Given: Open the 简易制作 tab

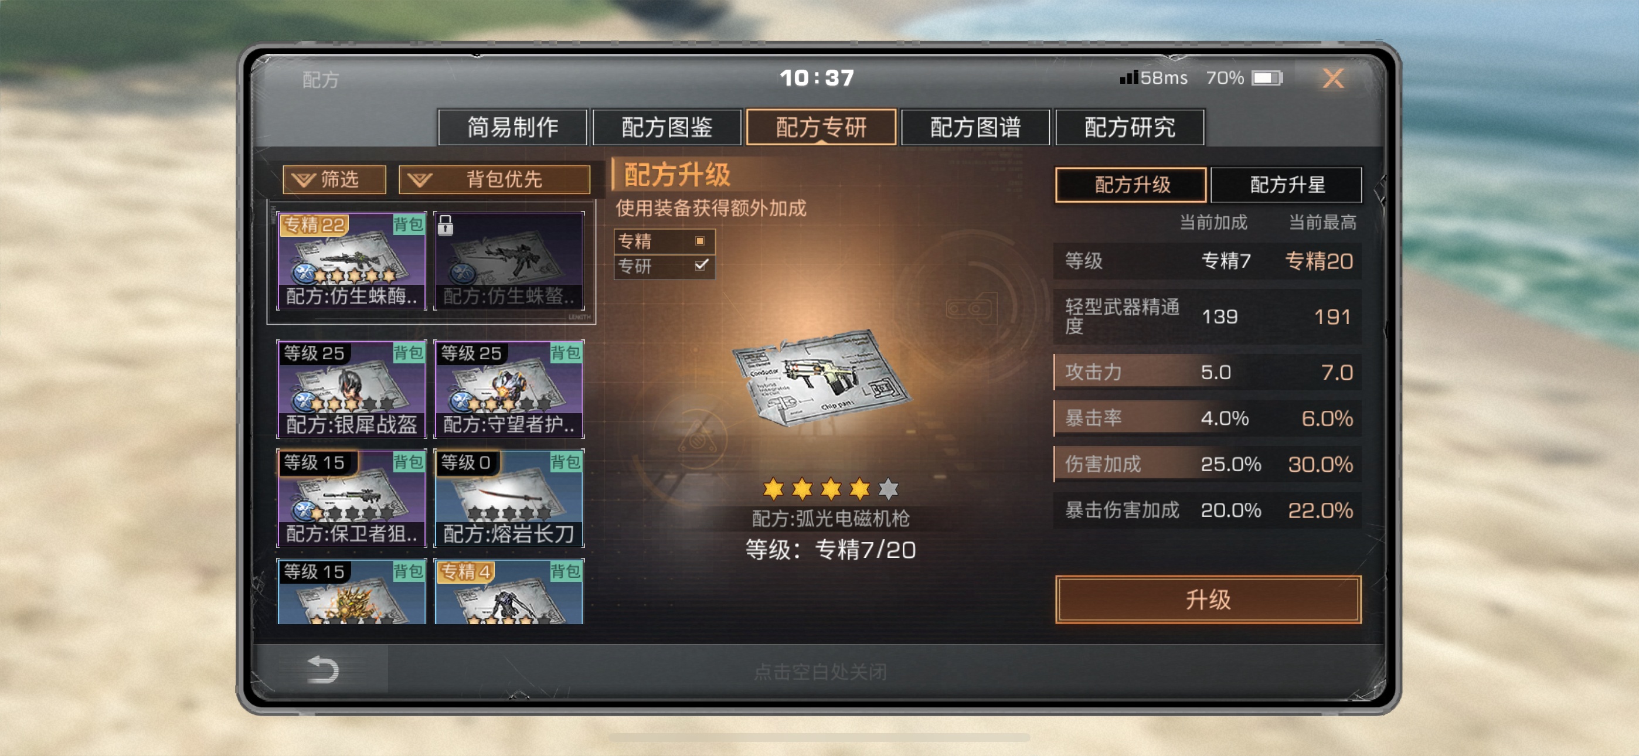Looking at the screenshot, I should [x=513, y=127].
